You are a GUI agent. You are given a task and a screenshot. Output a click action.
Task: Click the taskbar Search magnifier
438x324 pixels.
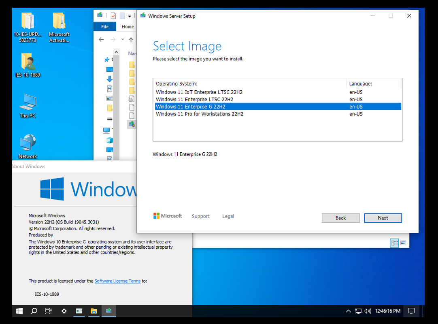tap(34, 311)
